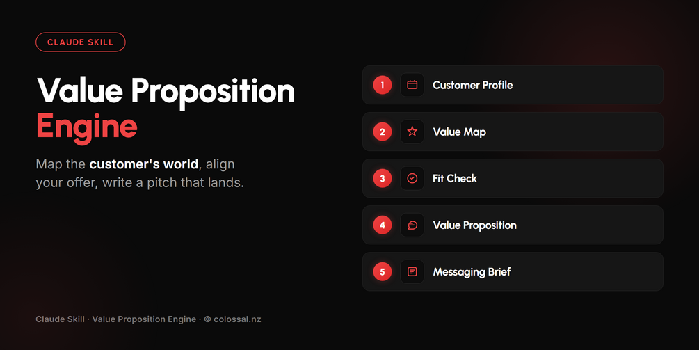The image size is (699, 350).
Task: Click the Value Proposition main heading
Action: coord(166,92)
